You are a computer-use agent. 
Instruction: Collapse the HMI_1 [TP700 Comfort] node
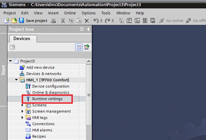point(16,80)
